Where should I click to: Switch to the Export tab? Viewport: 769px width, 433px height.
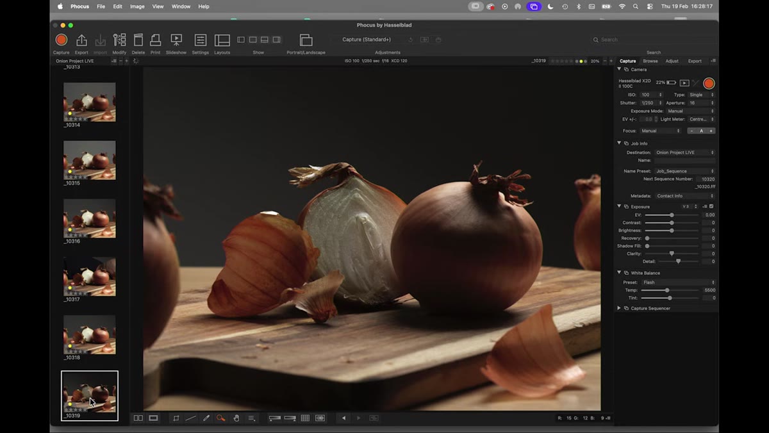tap(695, 61)
